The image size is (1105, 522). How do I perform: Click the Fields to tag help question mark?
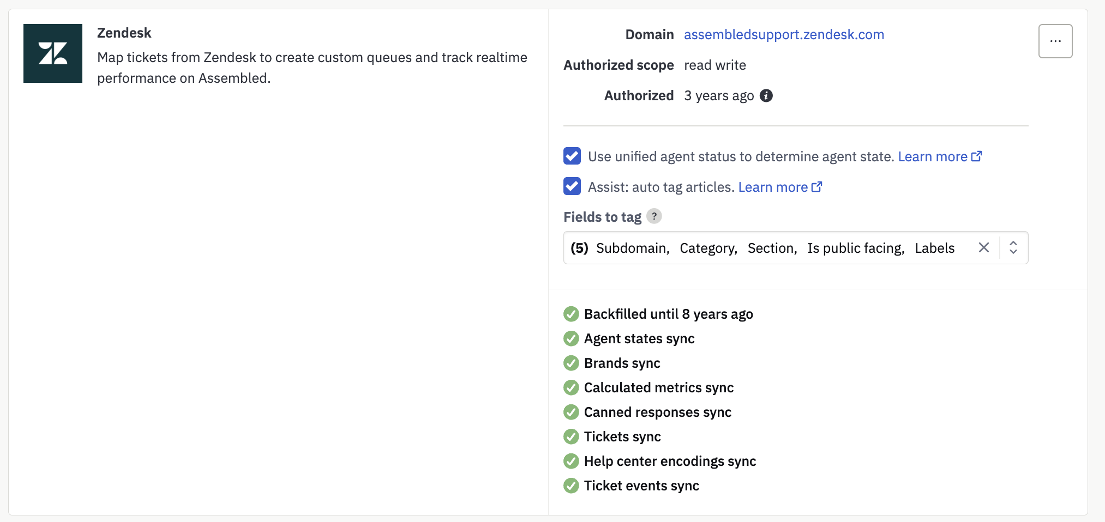click(x=654, y=216)
